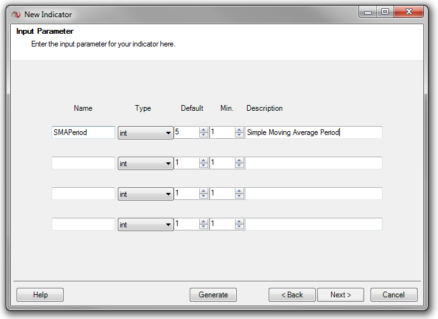
Task: Increase the Default value for SMAPeriod using the up arrow
Action: point(204,130)
